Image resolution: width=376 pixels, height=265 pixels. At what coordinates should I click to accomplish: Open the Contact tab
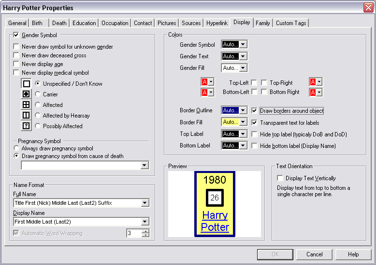(x=143, y=23)
